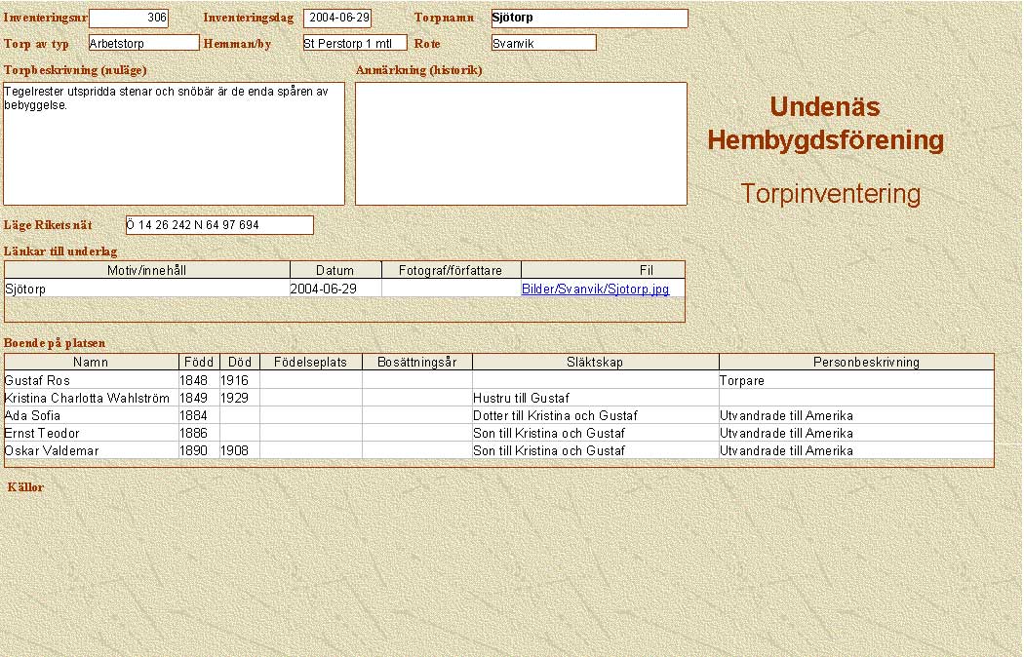Click the Motiv/innehåll column header
This screenshot has width=1024, height=657.
pyautogui.click(x=147, y=270)
